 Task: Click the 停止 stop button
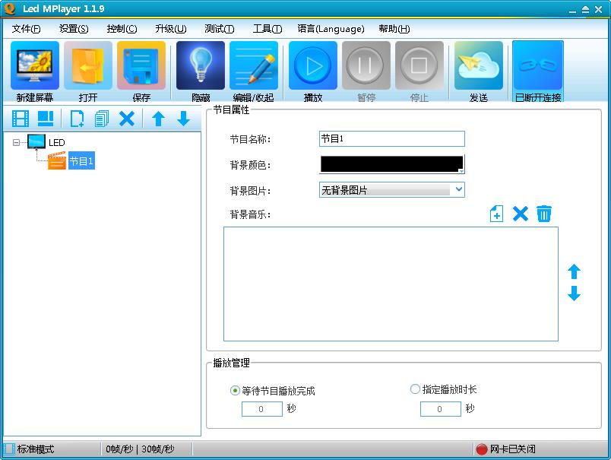(x=419, y=65)
